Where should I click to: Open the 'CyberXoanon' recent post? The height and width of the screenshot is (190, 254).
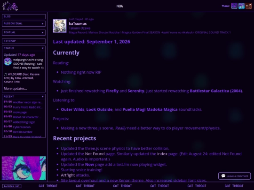[22, 127]
